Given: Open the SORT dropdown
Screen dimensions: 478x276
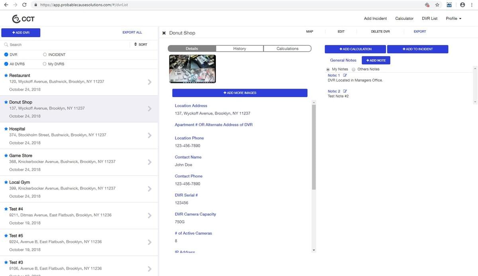Looking at the screenshot, I should pyautogui.click(x=141, y=45).
